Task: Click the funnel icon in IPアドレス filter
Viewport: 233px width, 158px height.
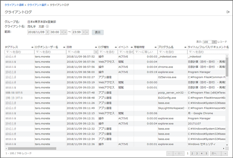Action: point(7,52)
